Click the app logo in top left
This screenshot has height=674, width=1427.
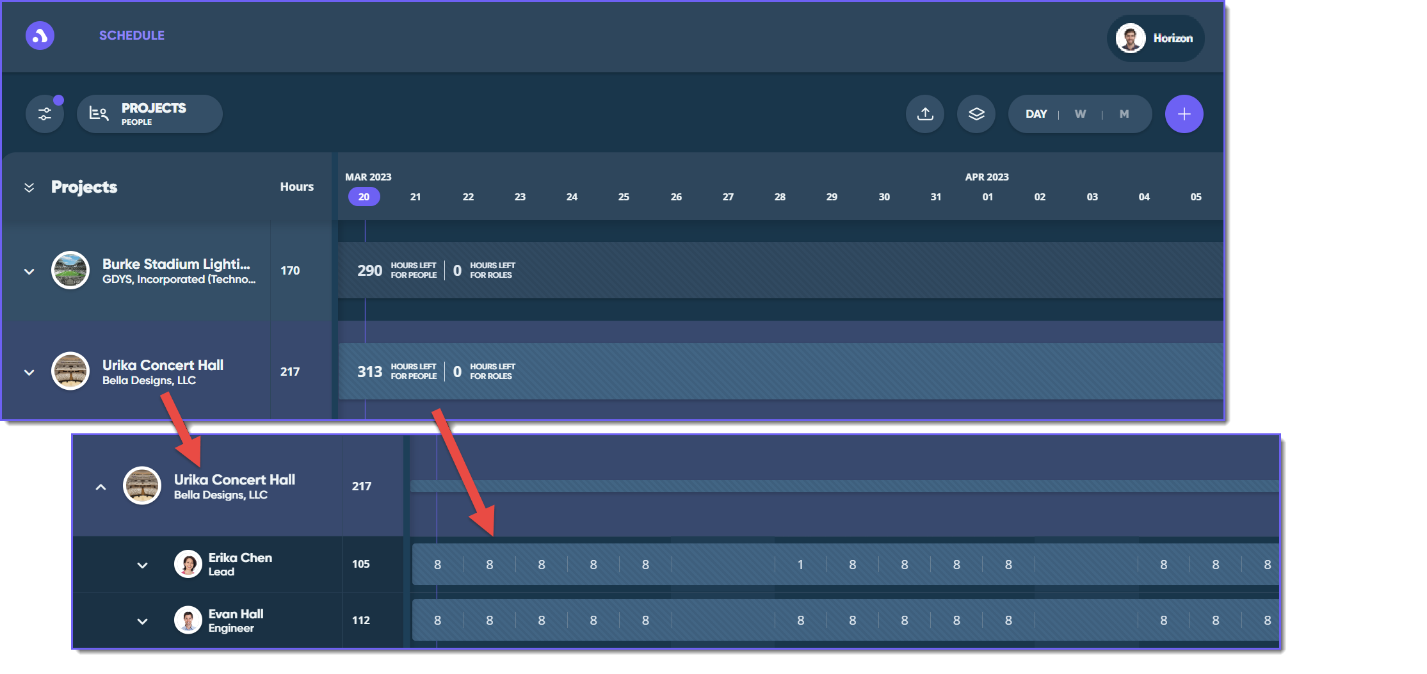click(40, 35)
